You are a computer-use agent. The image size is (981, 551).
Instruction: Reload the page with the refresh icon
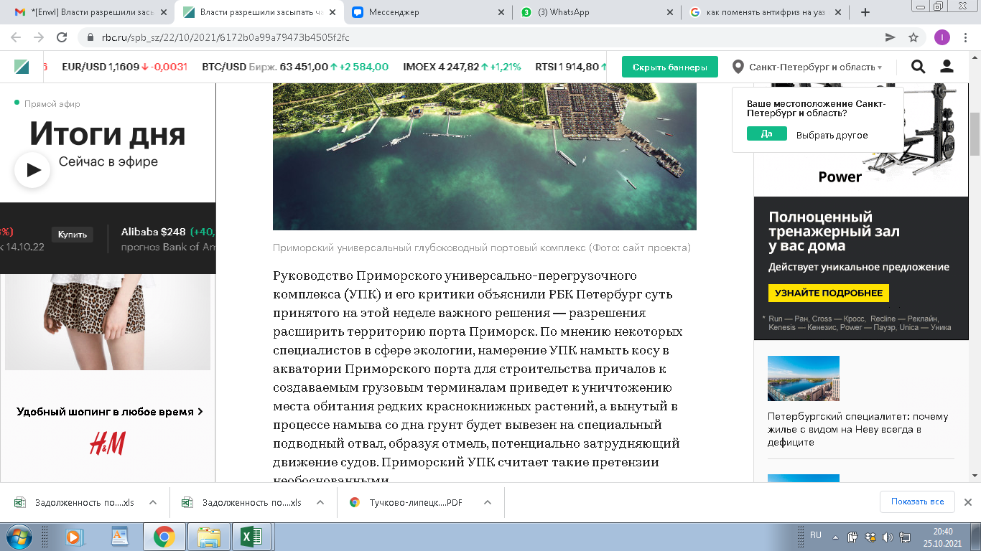(62, 37)
